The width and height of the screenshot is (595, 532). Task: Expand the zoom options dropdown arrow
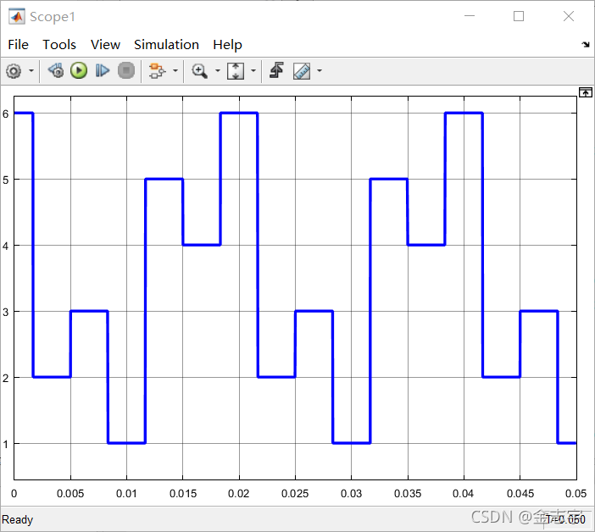click(x=218, y=71)
